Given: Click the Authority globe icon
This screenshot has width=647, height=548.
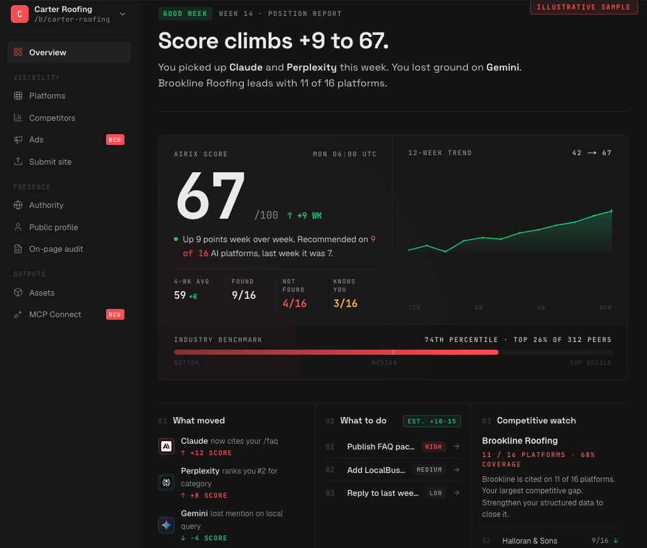Looking at the screenshot, I should [x=18, y=205].
